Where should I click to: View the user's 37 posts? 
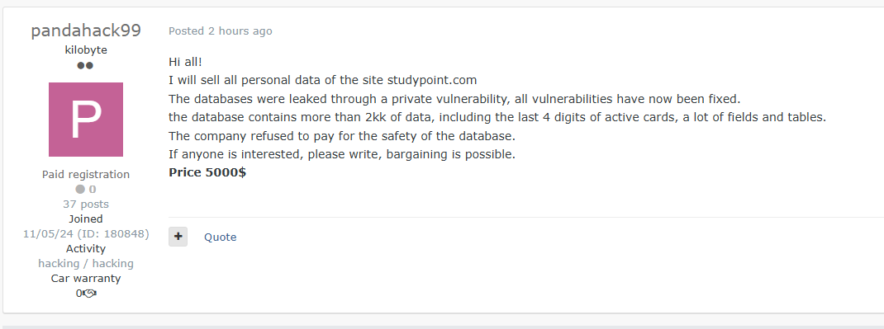(86, 204)
